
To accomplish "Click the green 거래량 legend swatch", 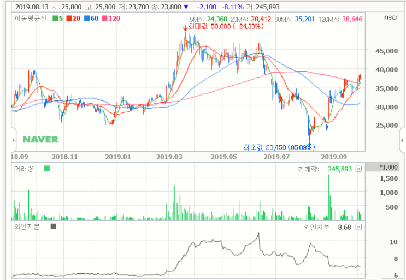I will pyautogui.click(x=47, y=169).
